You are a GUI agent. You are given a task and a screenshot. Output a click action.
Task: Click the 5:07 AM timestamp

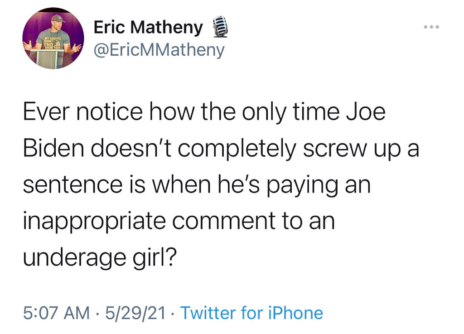coord(56,313)
